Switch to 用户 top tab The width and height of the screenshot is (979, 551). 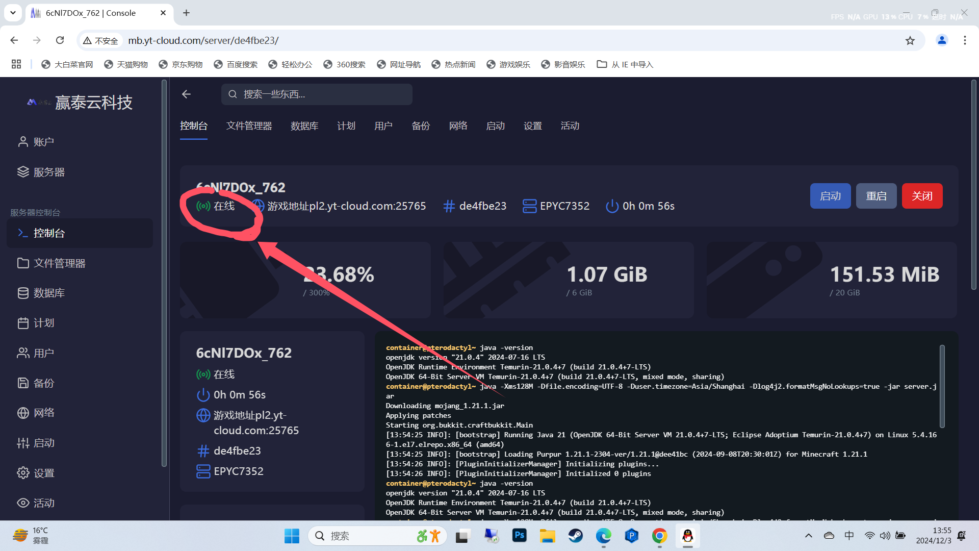383,126
